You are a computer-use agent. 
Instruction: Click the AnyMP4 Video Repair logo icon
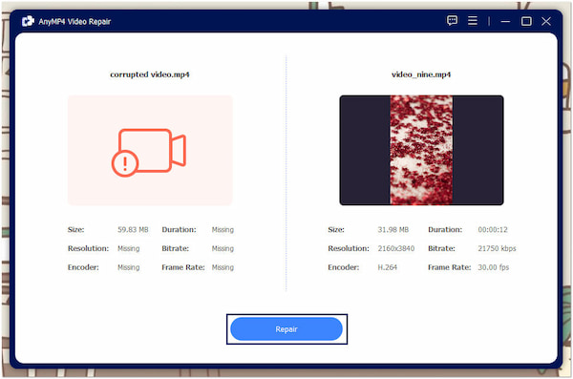[28, 21]
